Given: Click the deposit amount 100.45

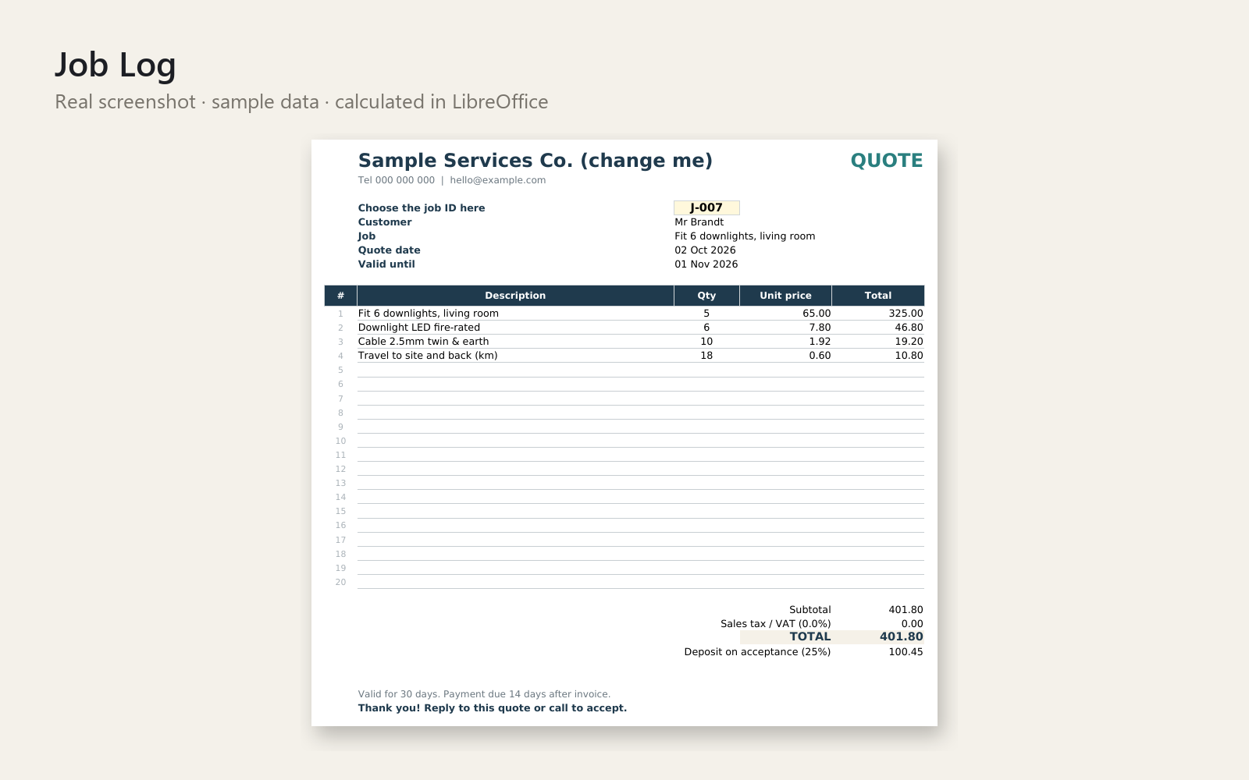Looking at the screenshot, I should pyautogui.click(x=906, y=652).
